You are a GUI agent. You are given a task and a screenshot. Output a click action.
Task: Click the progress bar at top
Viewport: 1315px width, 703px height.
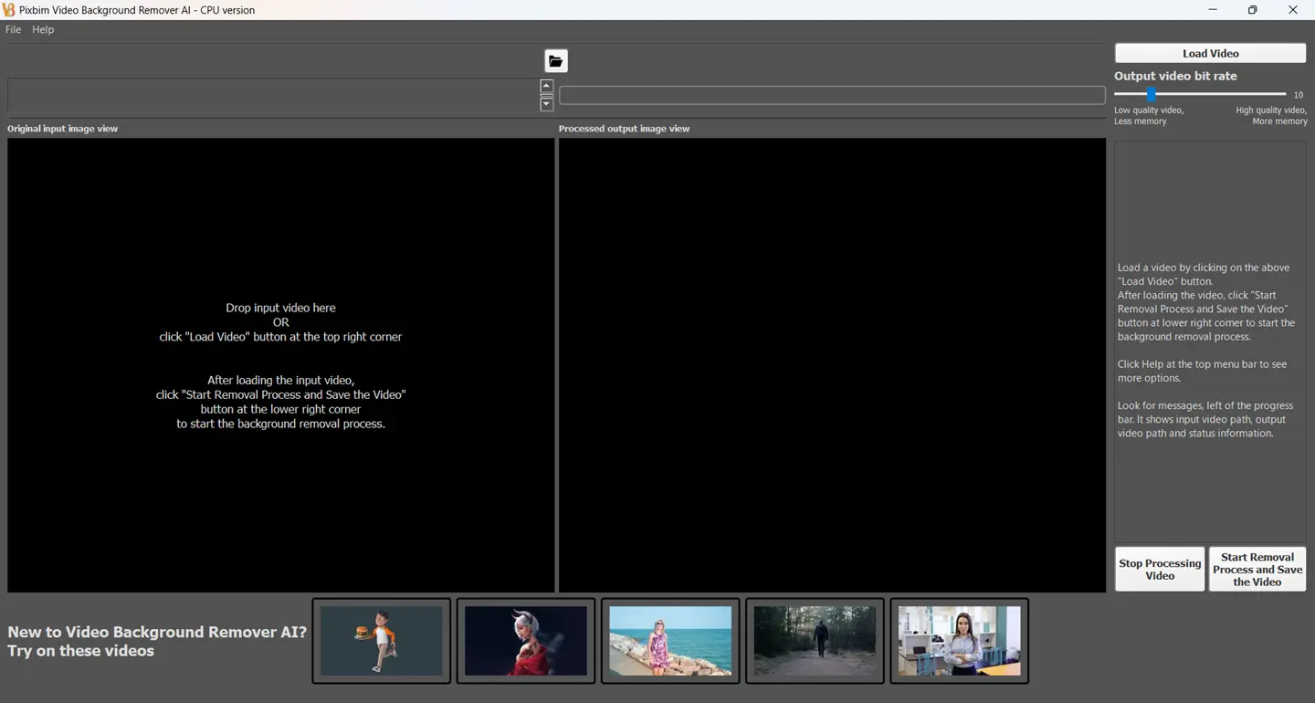tap(832, 95)
